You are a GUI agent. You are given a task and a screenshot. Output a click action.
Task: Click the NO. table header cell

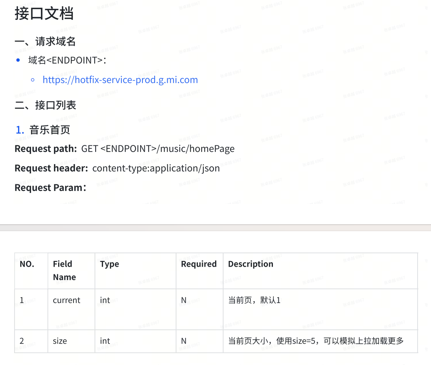point(25,264)
